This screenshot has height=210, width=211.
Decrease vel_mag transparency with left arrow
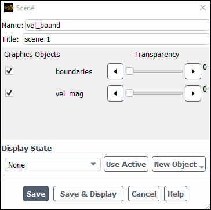click(x=115, y=93)
